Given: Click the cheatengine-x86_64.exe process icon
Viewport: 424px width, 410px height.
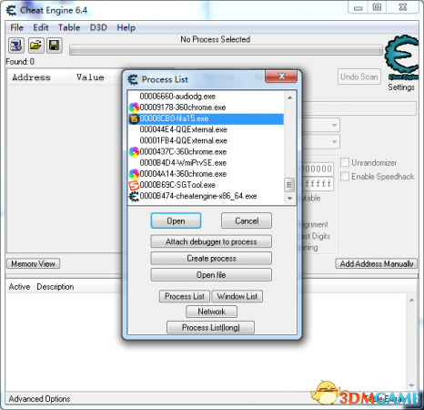Looking at the screenshot, I should pyautogui.click(x=134, y=196).
